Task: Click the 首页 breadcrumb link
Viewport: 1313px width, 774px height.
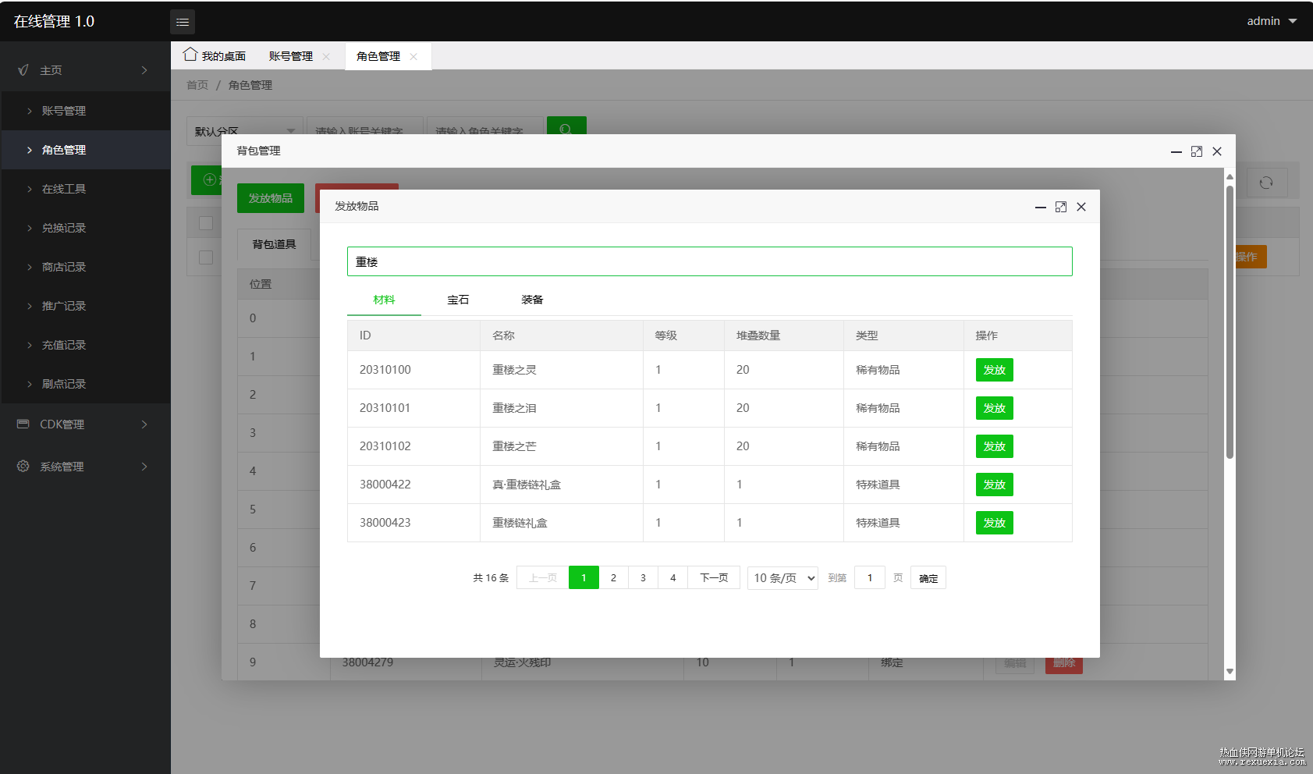Action: click(x=197, y=85)
